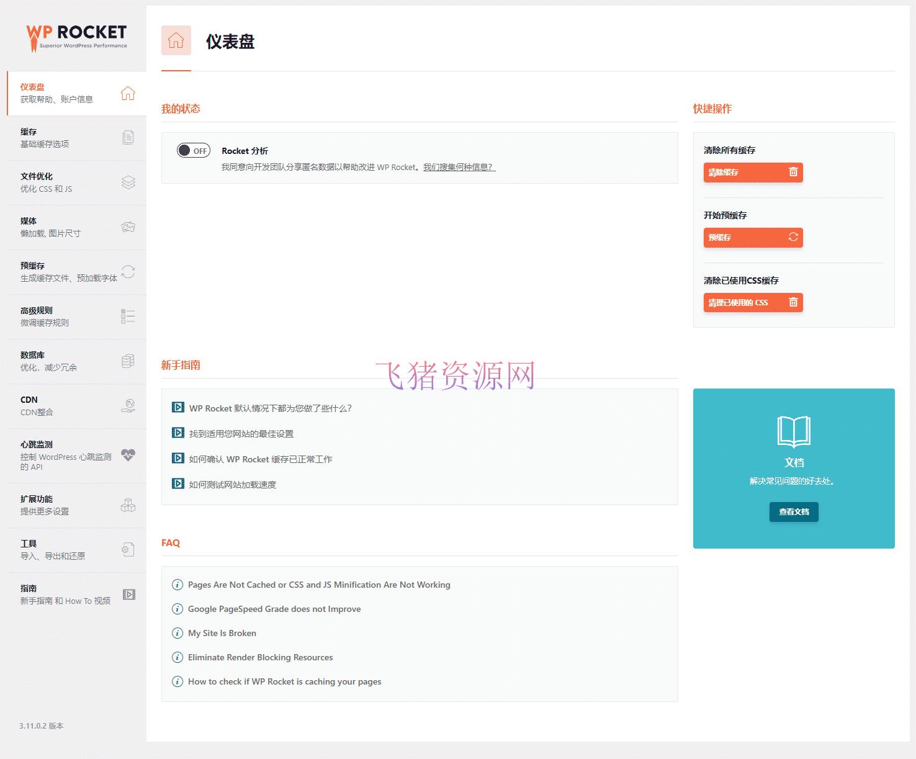The width and height of the screenshot is (916, 759).
Task: Click info icon beside Pages Are Not Cached
Action: pyautogui.click(x=177, y=585)
